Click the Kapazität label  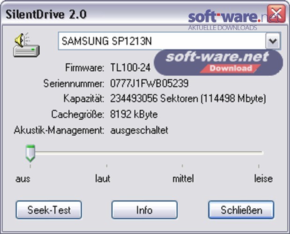(x=84, y=99)
